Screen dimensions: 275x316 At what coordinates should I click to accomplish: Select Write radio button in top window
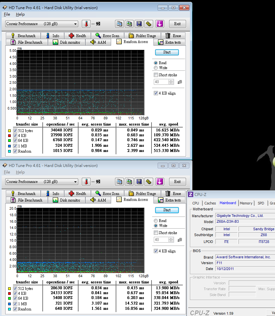[156, 68]
